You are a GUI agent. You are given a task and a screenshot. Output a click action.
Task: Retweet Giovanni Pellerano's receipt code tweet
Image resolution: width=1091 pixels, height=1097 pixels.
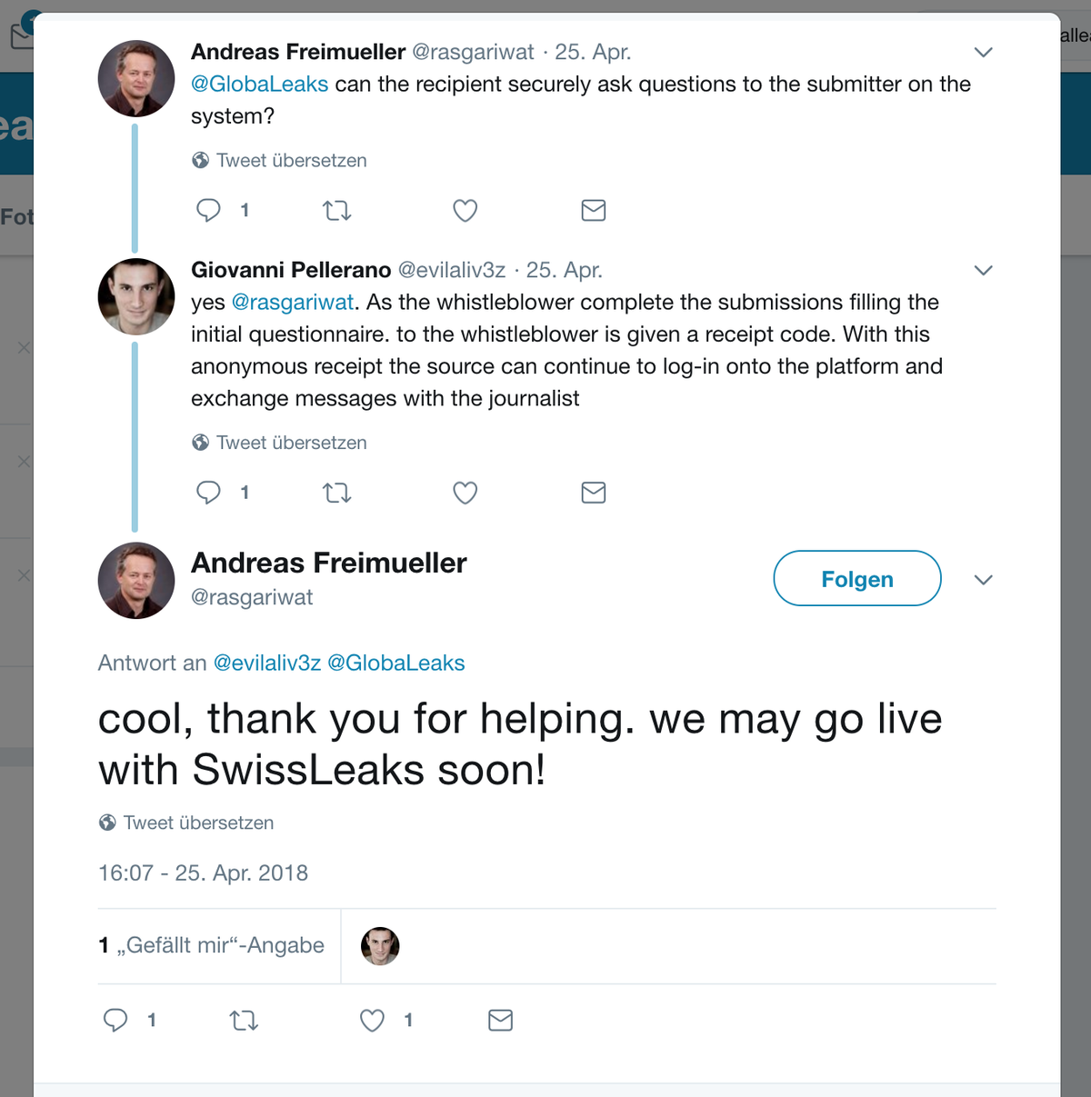[x=337, y=493]
